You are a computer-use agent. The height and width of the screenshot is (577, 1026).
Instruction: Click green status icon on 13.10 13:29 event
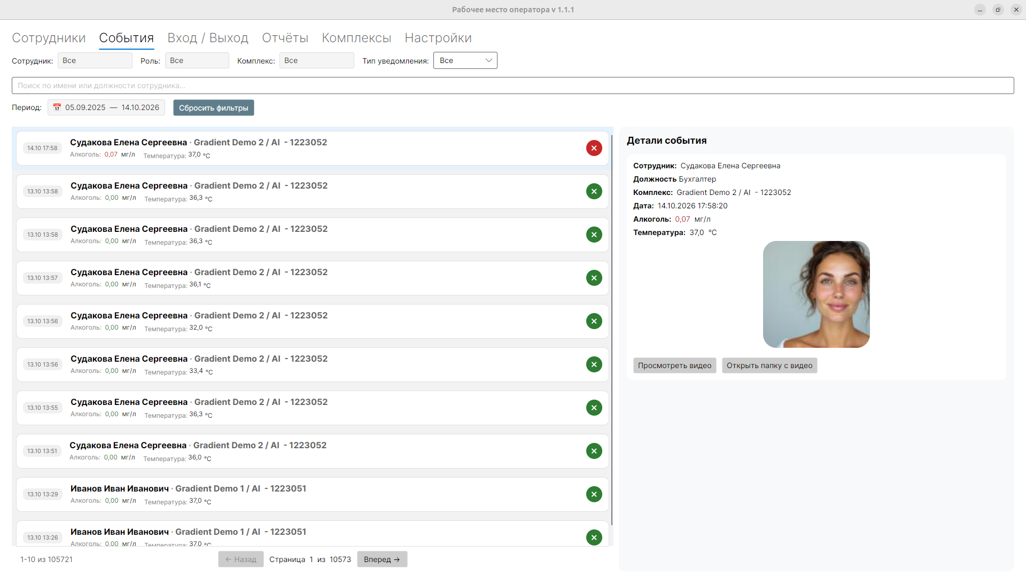[x=594, y=494]
